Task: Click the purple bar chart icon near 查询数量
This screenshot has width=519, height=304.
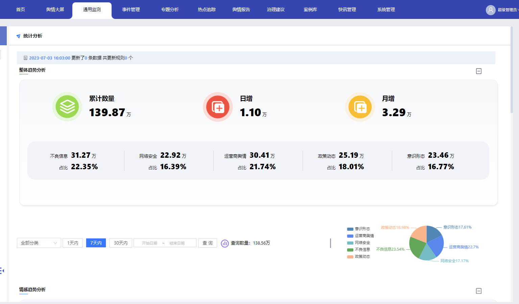Action: click(x=225, y=243)
